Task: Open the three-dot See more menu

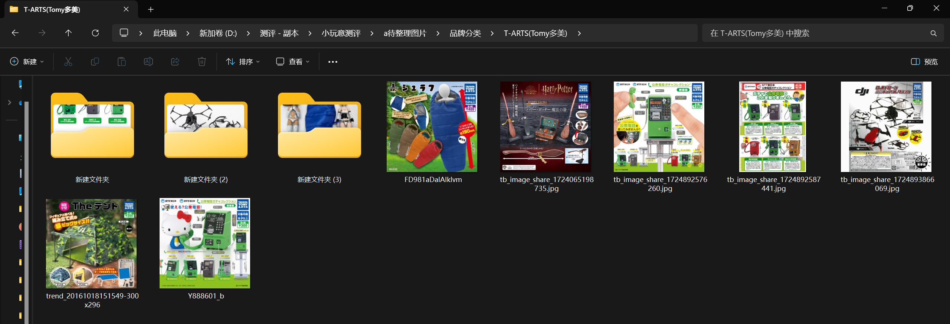Action: click(333, 62)
